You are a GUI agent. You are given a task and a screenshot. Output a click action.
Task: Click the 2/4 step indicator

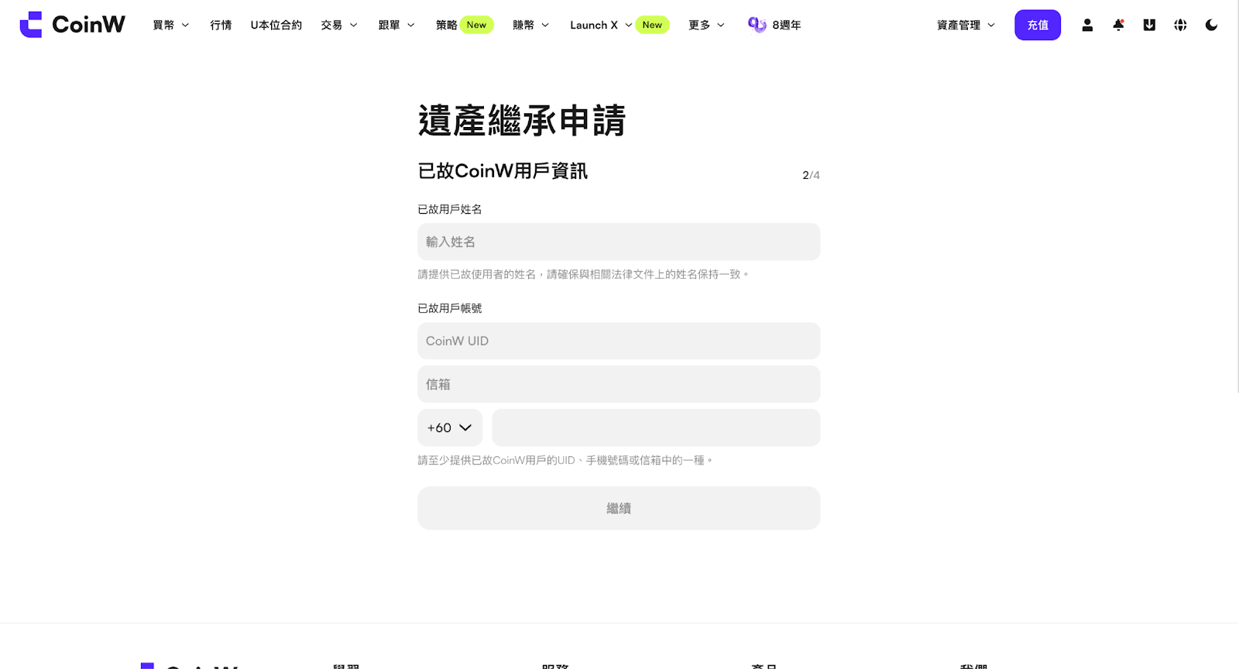click(811, 175)
